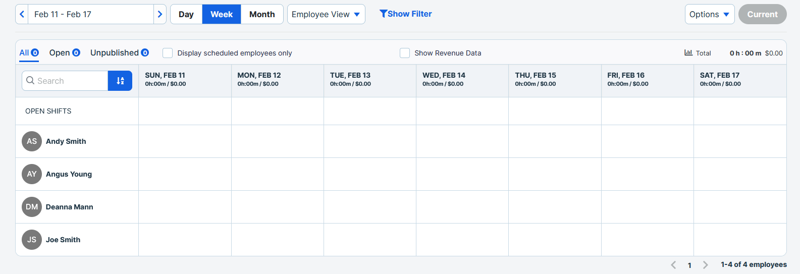Select the Unpublished shifts tab

120,53
